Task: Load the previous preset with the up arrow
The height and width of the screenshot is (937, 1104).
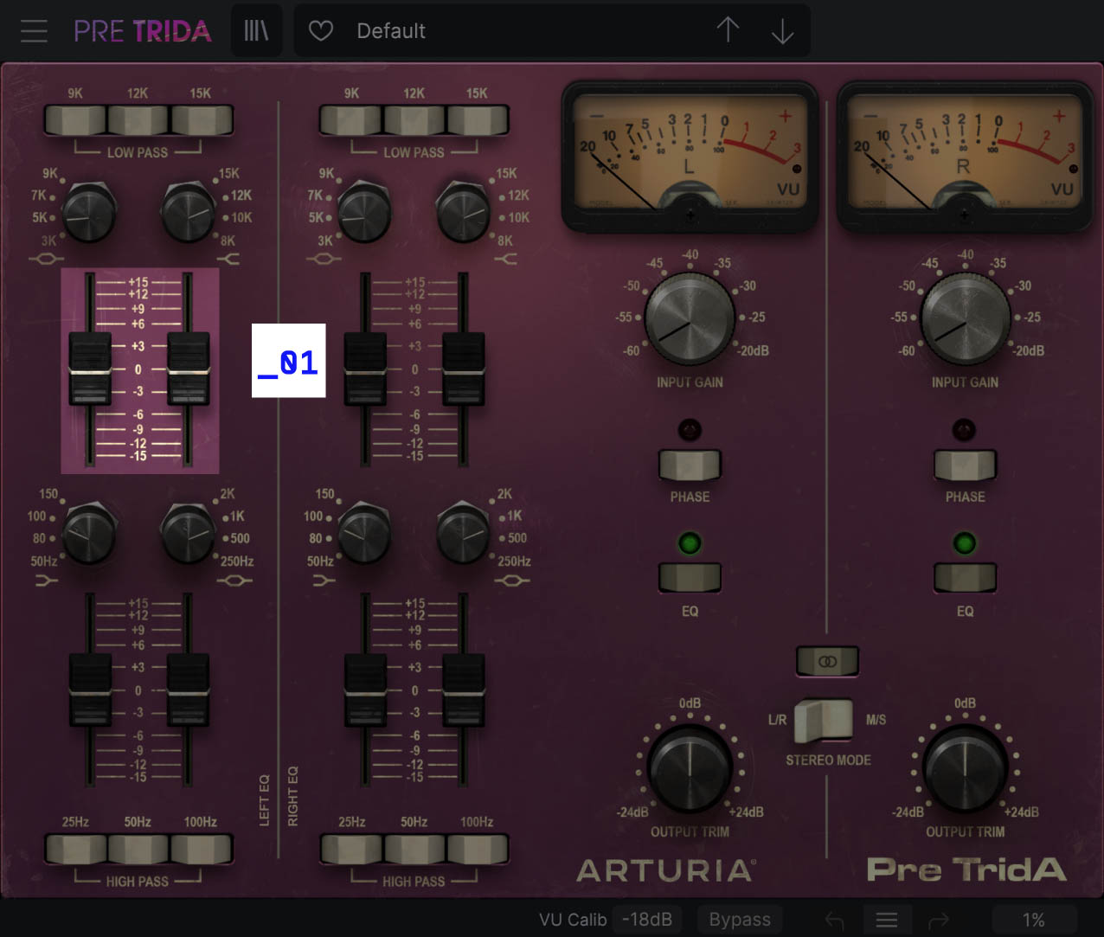Action: 728,30
